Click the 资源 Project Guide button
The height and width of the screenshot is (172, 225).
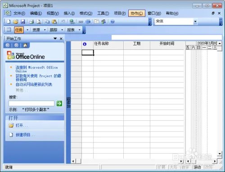tap(36, 30)
